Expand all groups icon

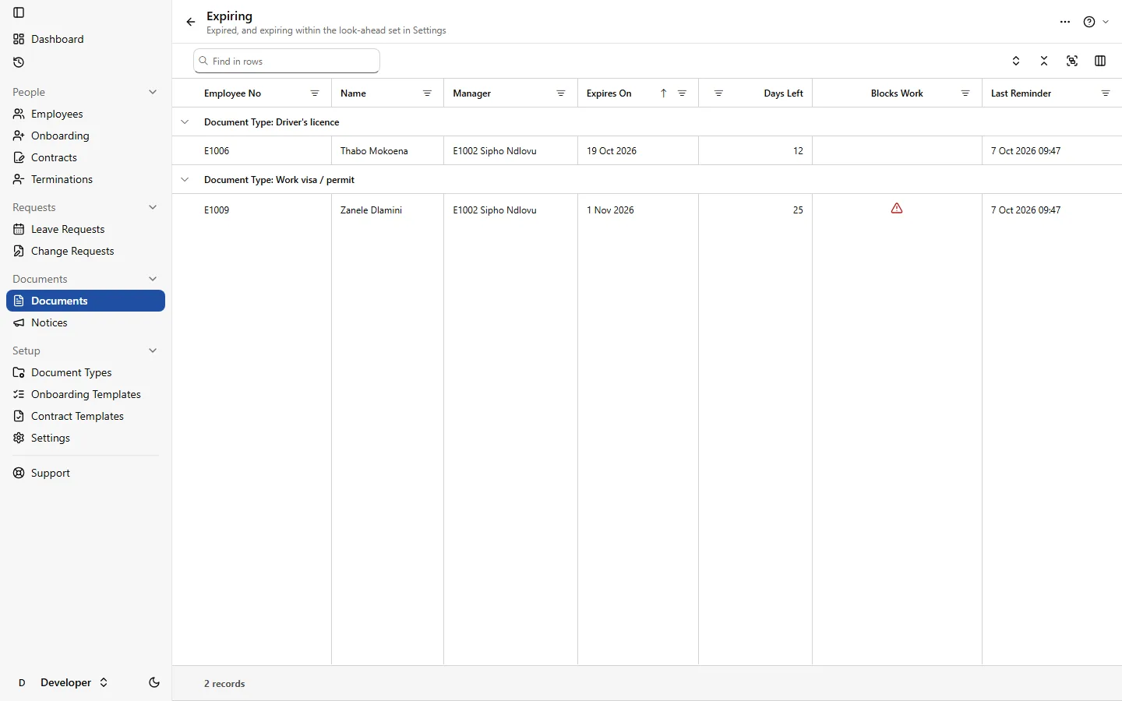[x=1016, y=61]
